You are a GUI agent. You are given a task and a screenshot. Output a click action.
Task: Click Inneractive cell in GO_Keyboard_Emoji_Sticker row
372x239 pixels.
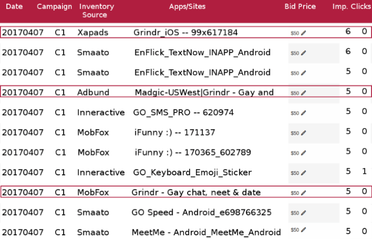[101, 172]
